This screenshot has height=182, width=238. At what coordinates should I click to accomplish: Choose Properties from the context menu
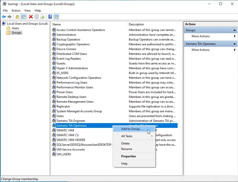tap(134, 156)
